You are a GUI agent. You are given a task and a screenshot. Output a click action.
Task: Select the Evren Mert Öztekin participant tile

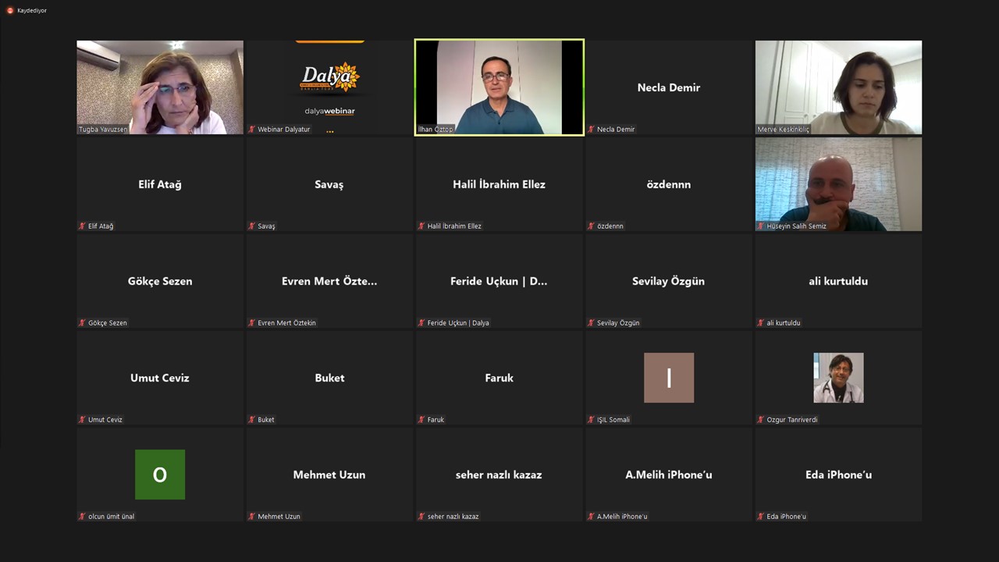(329, 281)
